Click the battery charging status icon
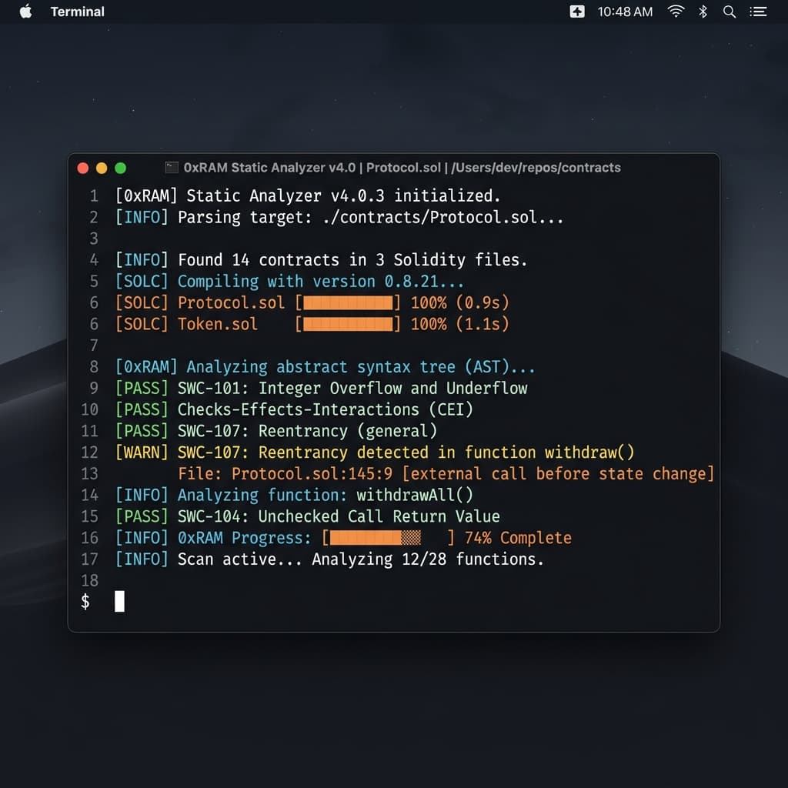The width and height of the screenshot is (788, 788). pyautogui.click(x=577, y=12)
